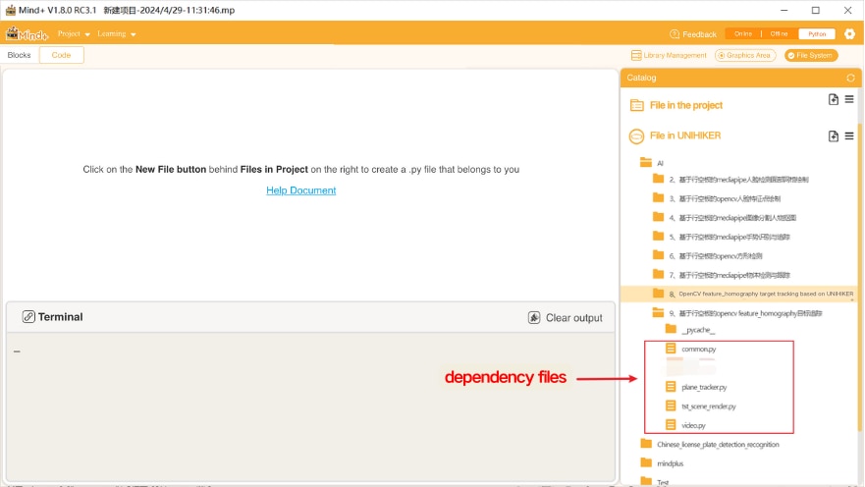Switch to Offline mode
865x487 pixels.
[779, 33]
